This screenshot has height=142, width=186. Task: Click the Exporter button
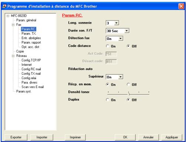tap(16, 137)
